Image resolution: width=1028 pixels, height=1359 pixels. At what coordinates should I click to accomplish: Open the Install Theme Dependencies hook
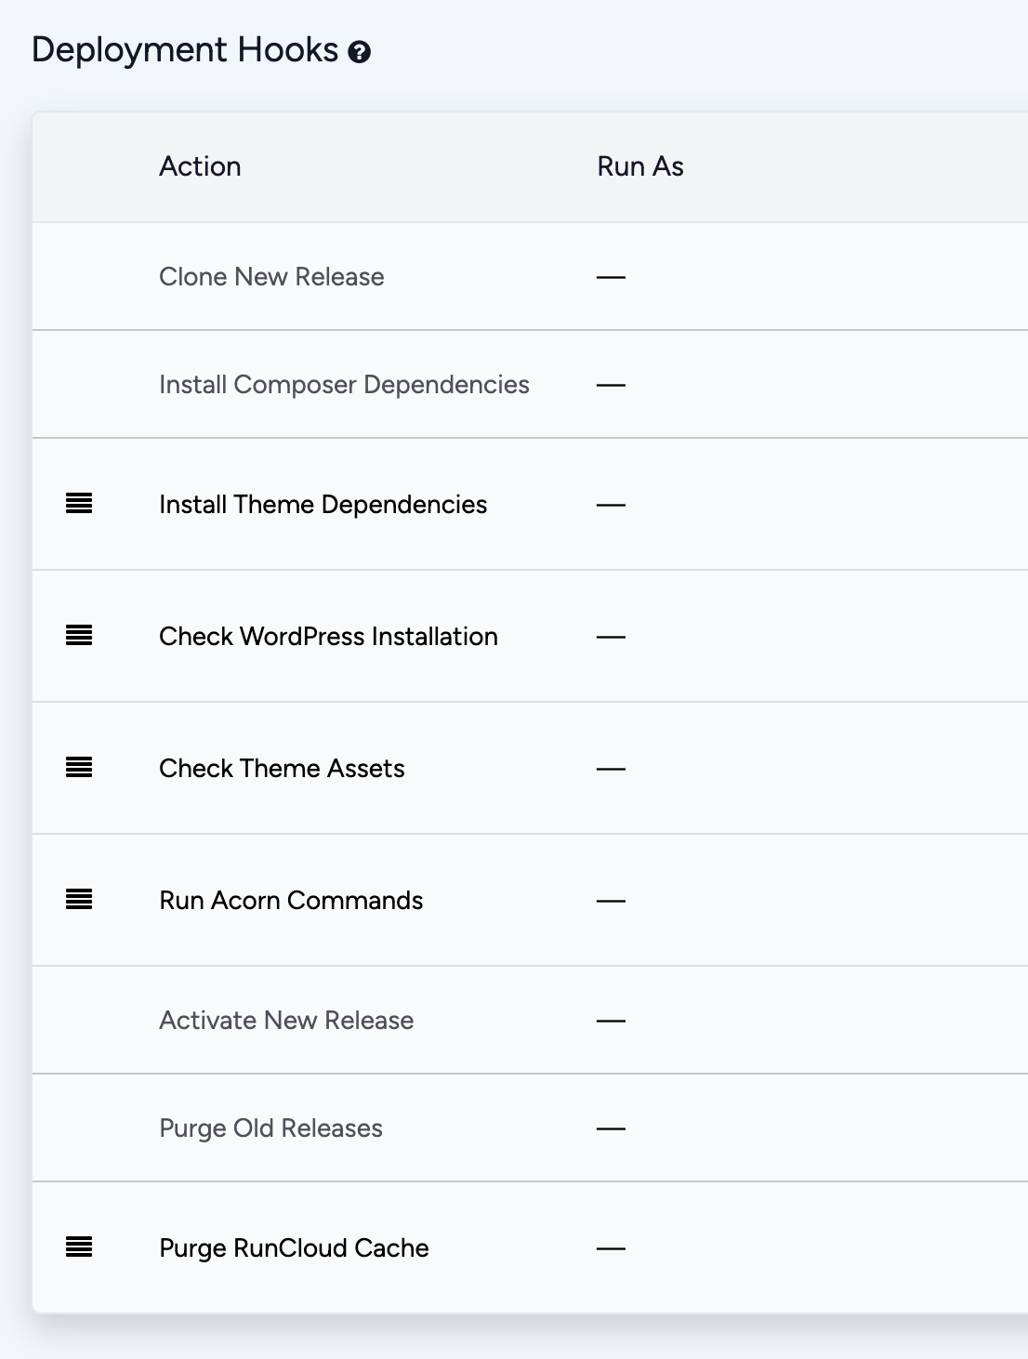point(323,504)
